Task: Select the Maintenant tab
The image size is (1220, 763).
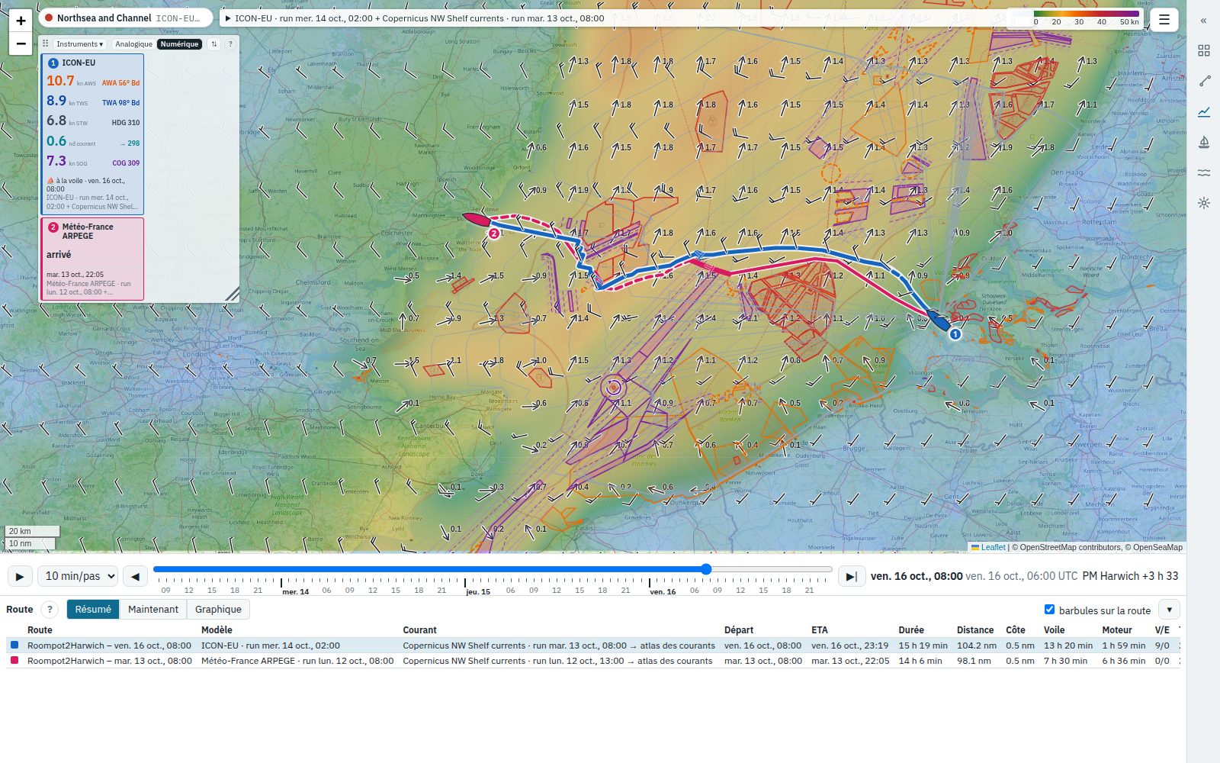Action: pyautogui.click(x=153, y=609)
